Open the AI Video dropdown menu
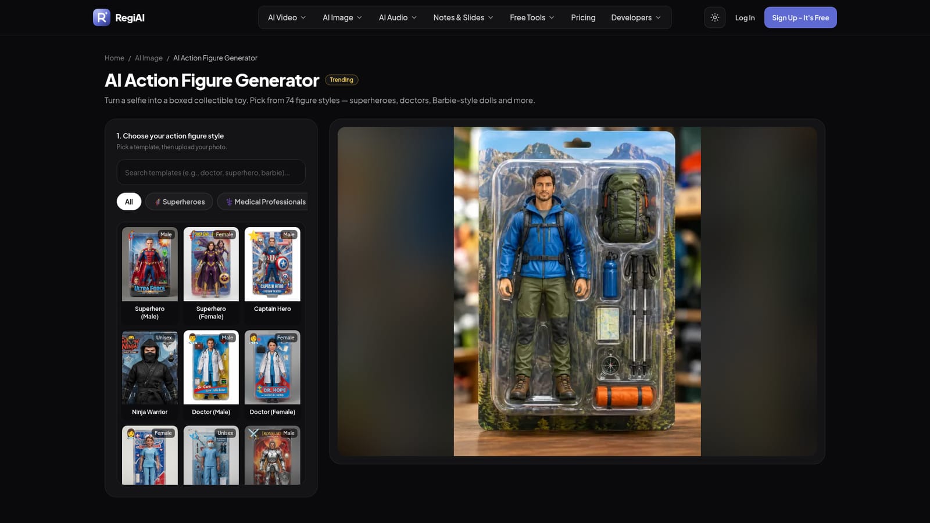The width and height of the screenshot is (930, 523). (x=287, y=17)
